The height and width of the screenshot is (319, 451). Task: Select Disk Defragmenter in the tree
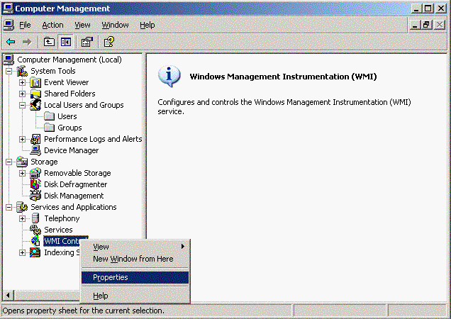(x=74, y=184)
